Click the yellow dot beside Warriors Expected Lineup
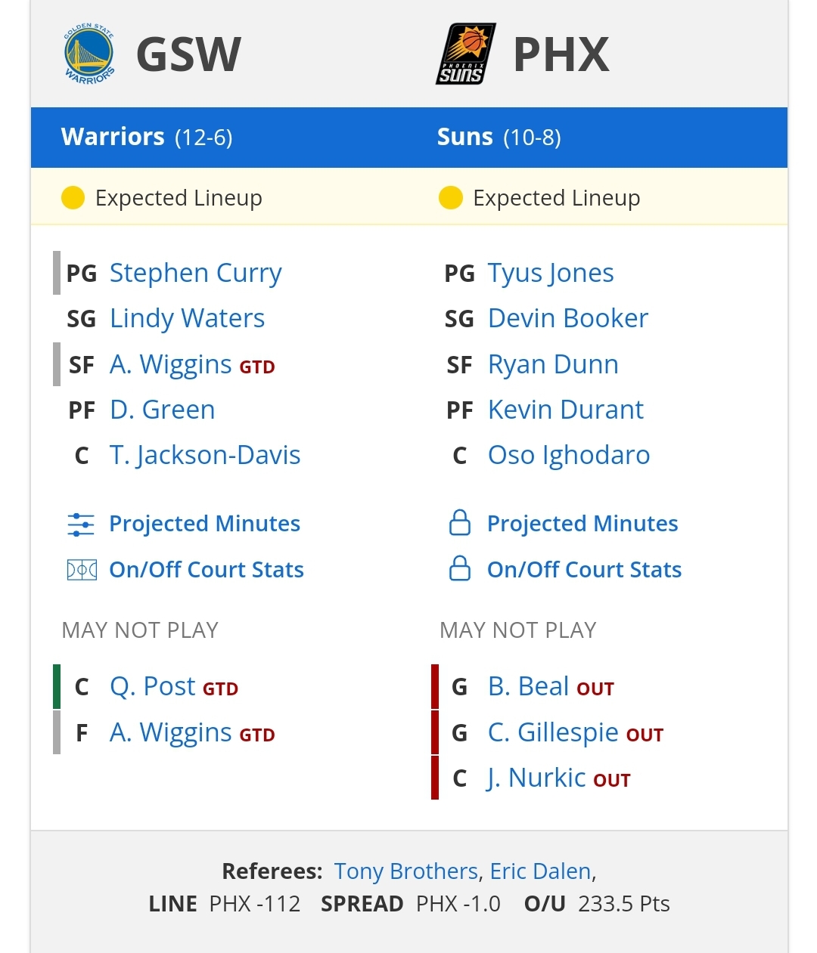 click(x=73, y=198)
